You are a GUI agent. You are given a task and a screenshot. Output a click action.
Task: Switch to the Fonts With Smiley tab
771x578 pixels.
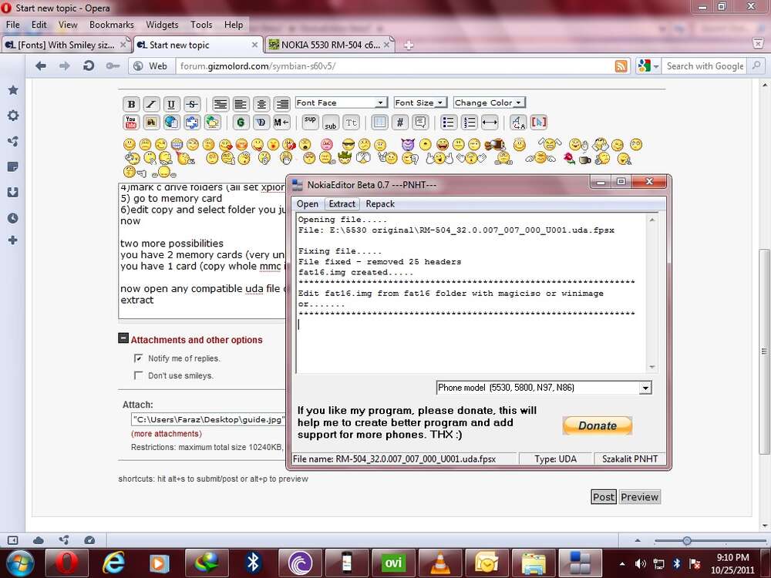[x=66, y=45]
